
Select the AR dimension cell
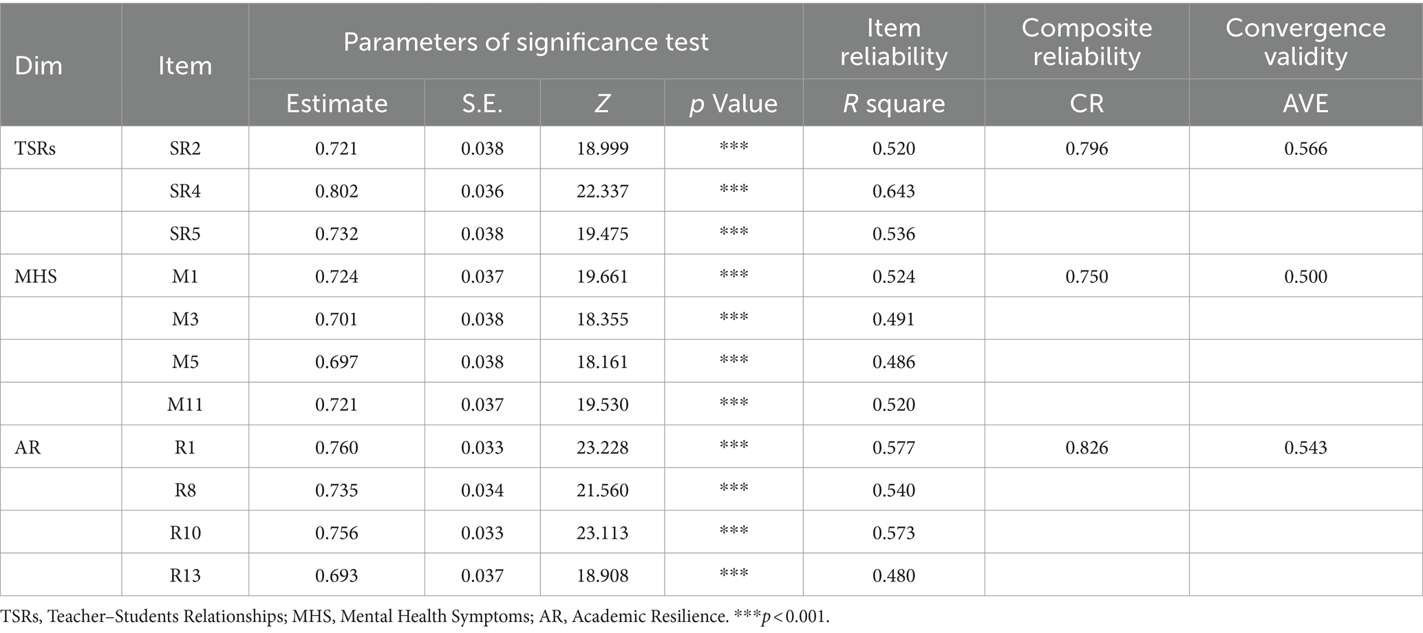pyautogui.click(x=28, y=448)
